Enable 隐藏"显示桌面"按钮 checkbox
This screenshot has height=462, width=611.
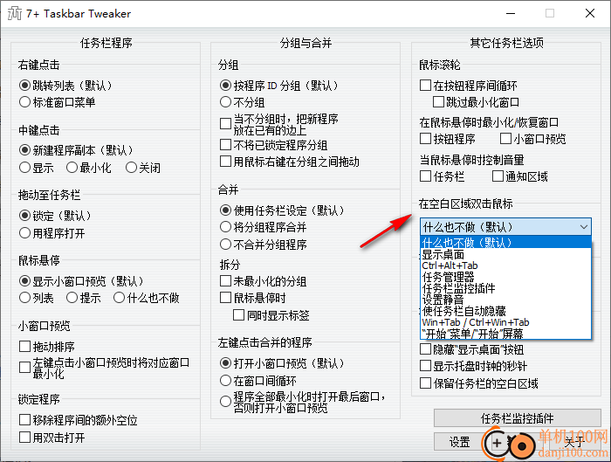426,349
